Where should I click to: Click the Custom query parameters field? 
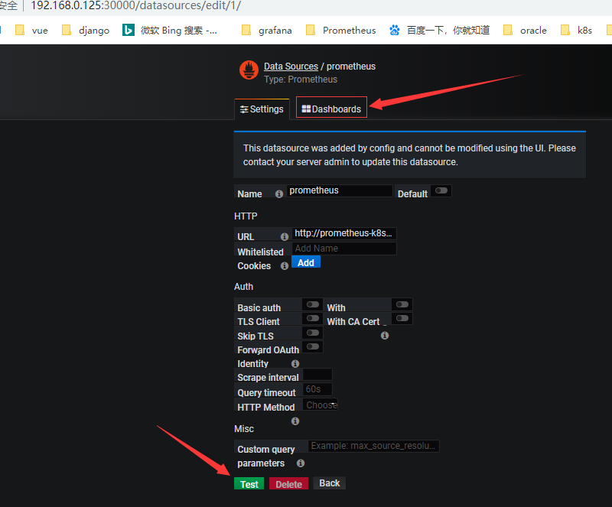click(x=374, y=446)
